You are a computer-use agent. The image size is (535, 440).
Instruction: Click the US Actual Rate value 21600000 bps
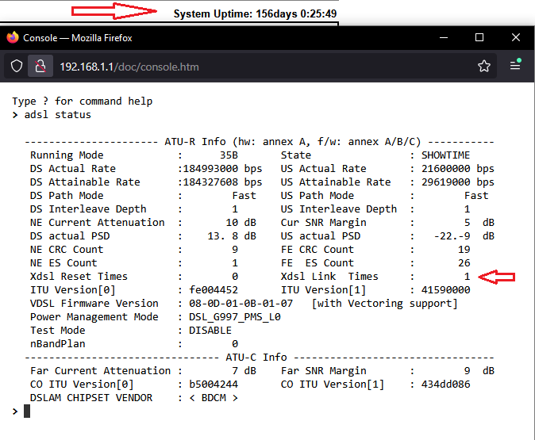(457, 169)
